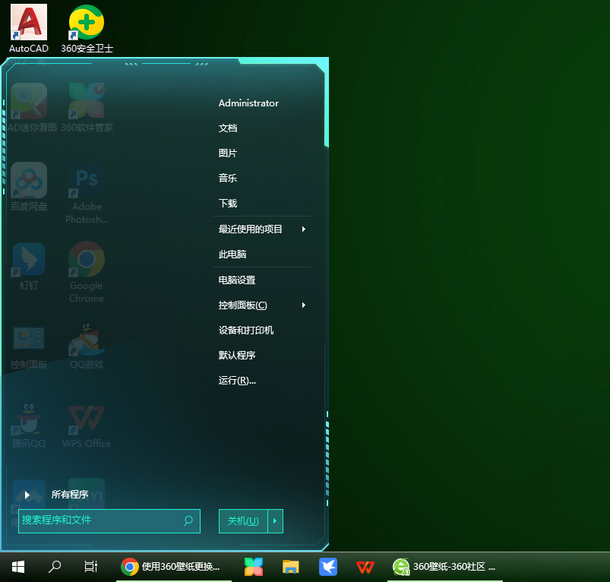610x582 pixels.
Task: Open File Explorer from the taskbar
Action: coord(290,567)
